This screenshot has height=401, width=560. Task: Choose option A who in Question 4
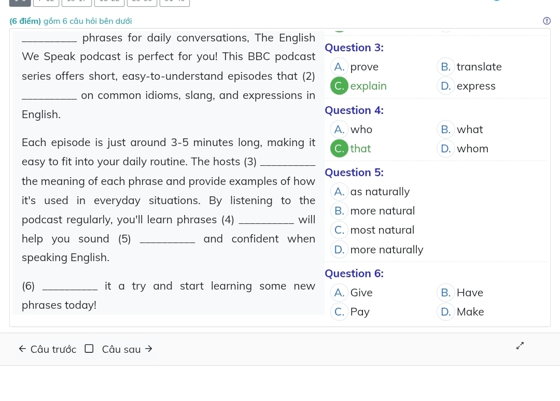[339, 129]
